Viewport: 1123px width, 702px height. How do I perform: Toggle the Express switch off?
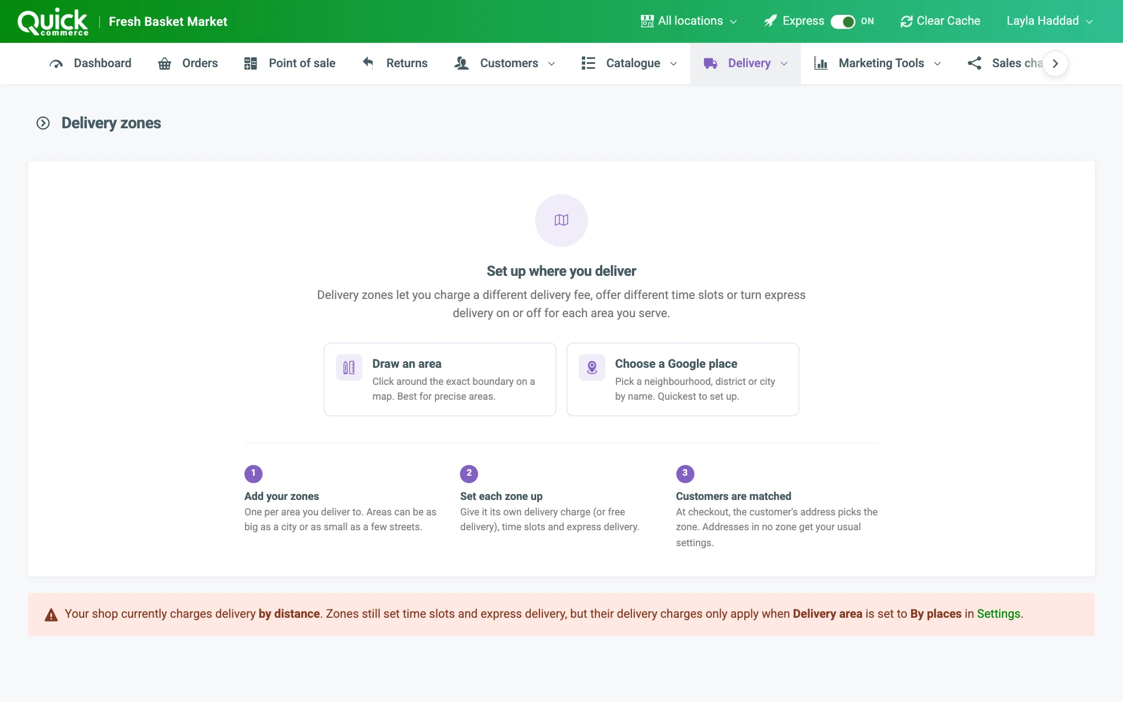click(843, 21)
